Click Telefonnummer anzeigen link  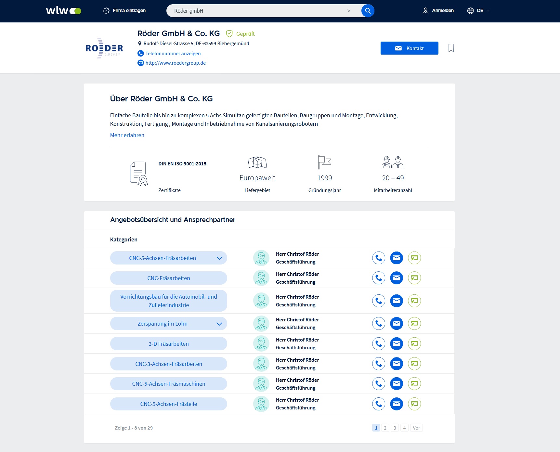[173, 53]
